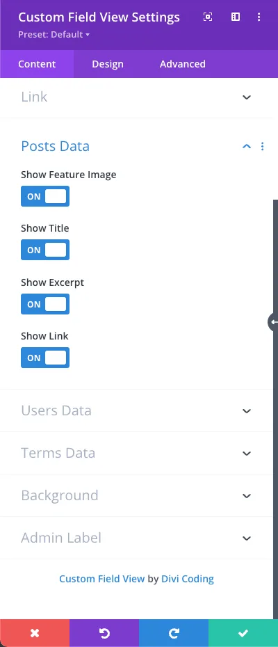Viewport: 278px width, 647px height.
Task: Collapse the Posts Data section chevron
Action: [x=247, y=147]
